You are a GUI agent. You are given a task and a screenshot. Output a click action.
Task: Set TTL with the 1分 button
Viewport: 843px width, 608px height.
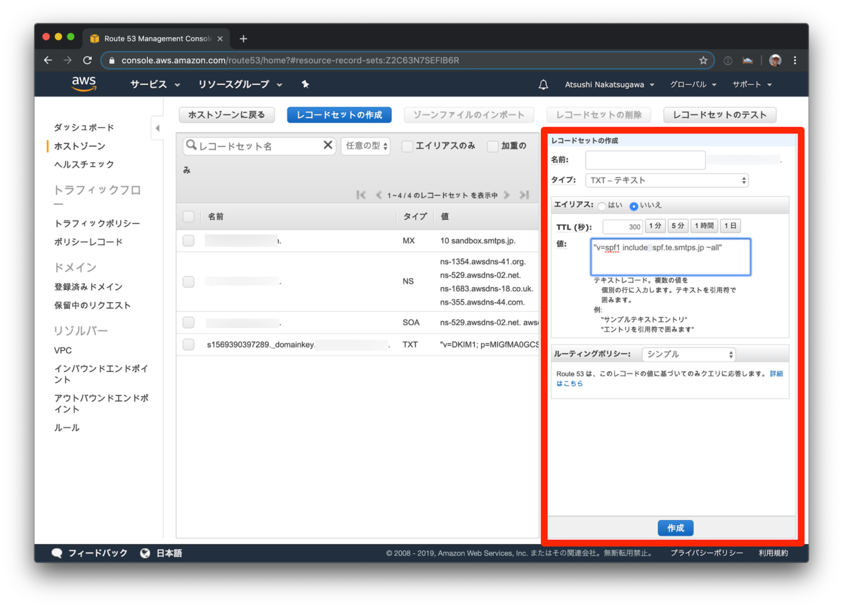click(655, 226)
